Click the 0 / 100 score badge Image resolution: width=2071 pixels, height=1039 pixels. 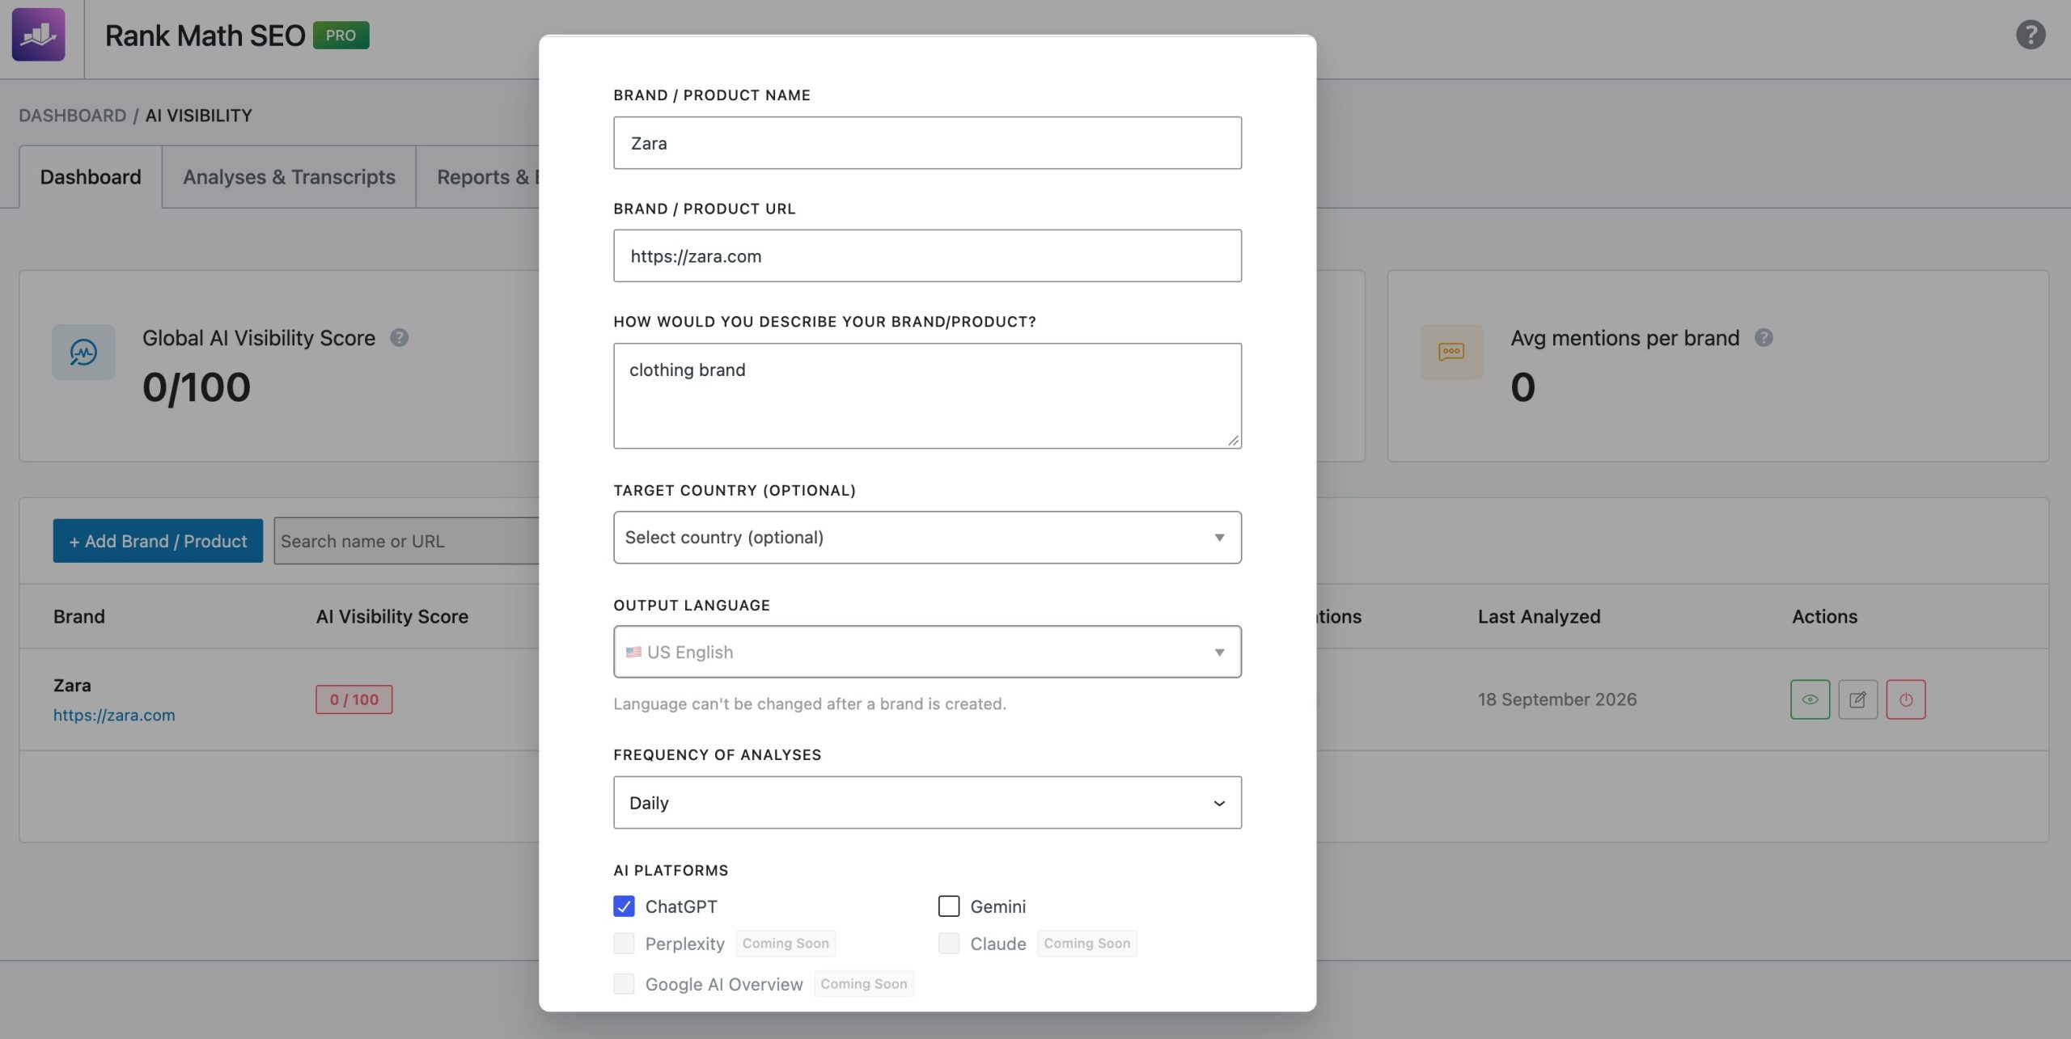click(x=354, y=699)
